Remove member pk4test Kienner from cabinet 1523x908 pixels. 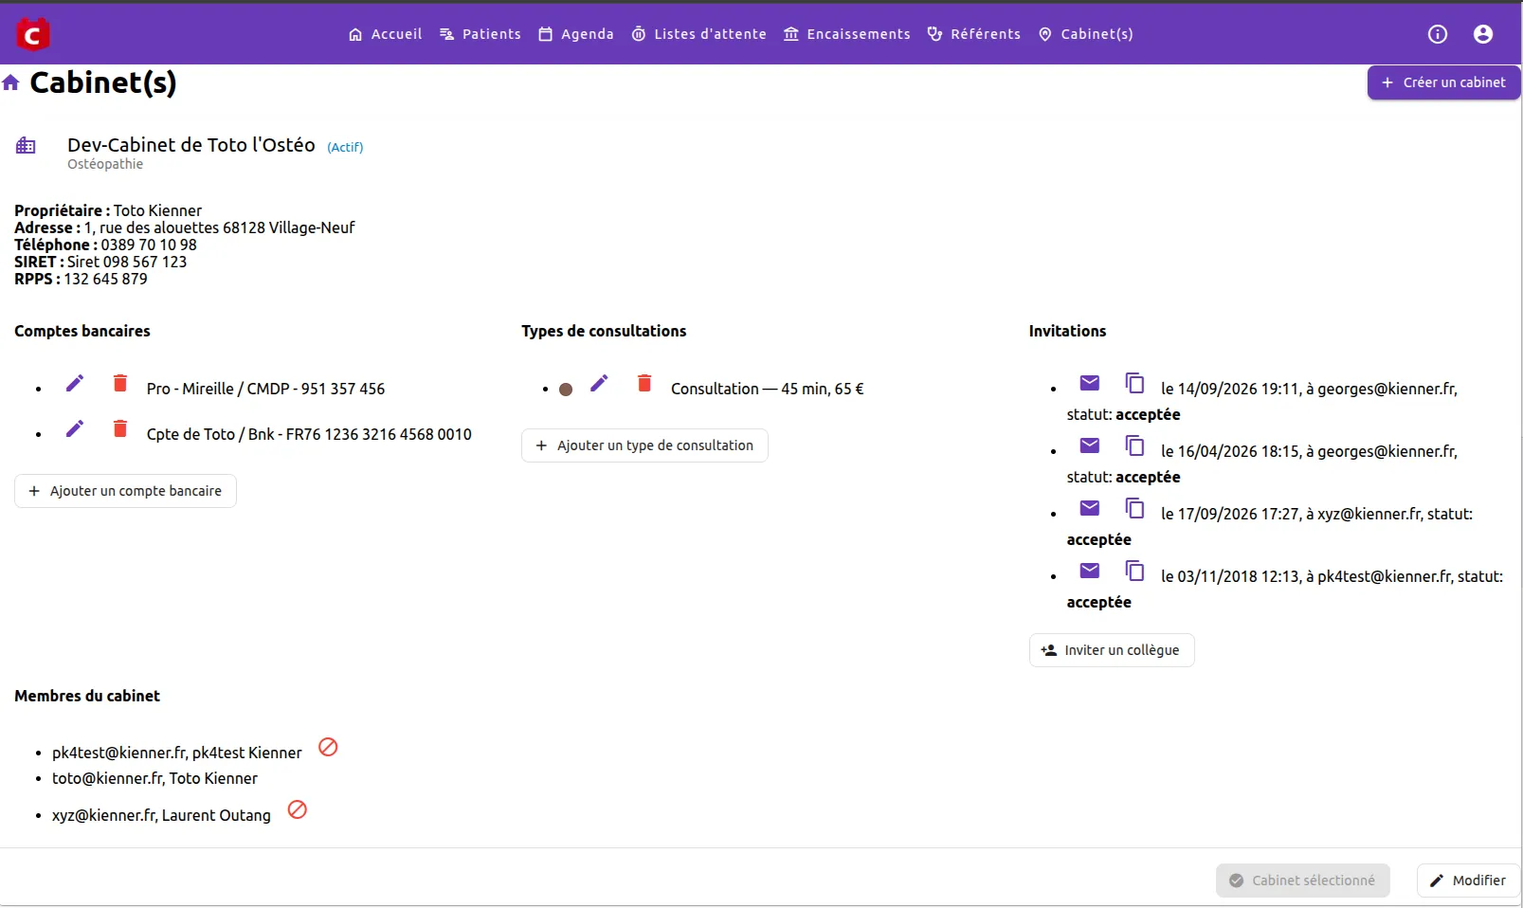[328, 747]
